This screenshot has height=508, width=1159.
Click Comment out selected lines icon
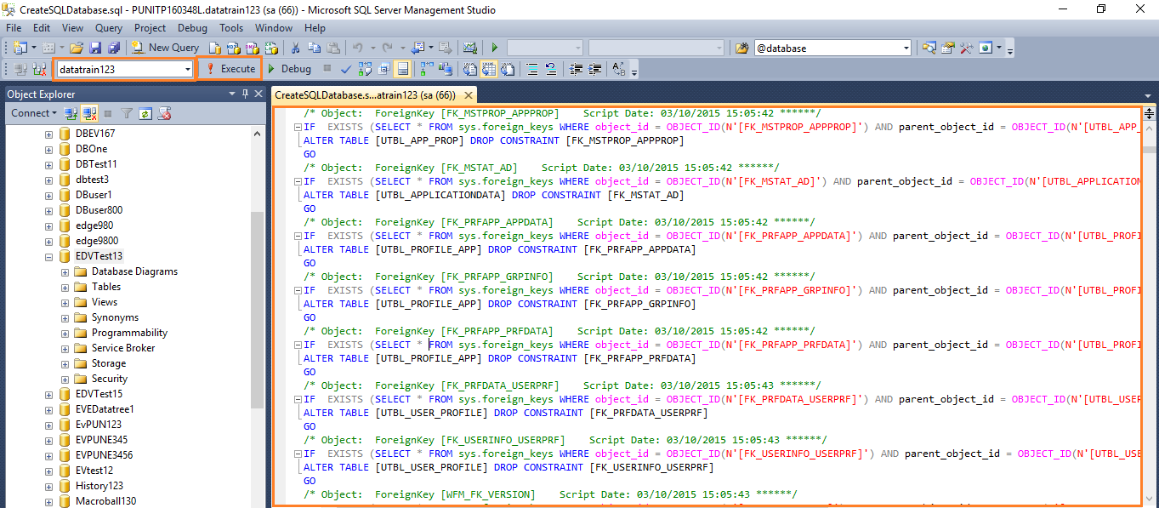[x=531, y=69]
